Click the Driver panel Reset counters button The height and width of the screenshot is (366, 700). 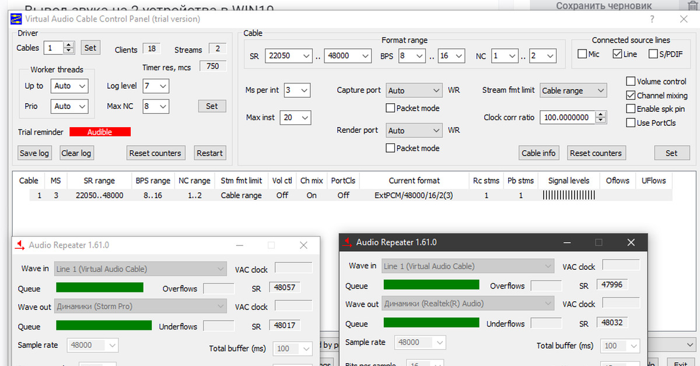(156, 153)
